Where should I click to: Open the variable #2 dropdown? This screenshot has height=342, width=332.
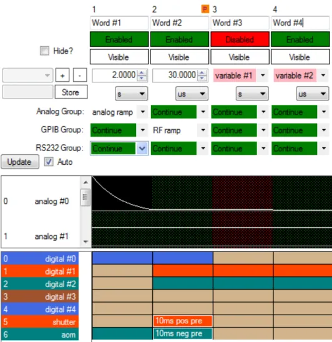click(x=323, y=76)
